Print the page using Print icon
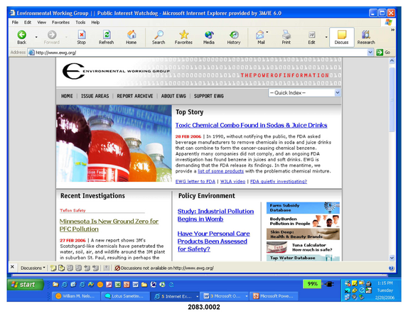 [286, 37]
